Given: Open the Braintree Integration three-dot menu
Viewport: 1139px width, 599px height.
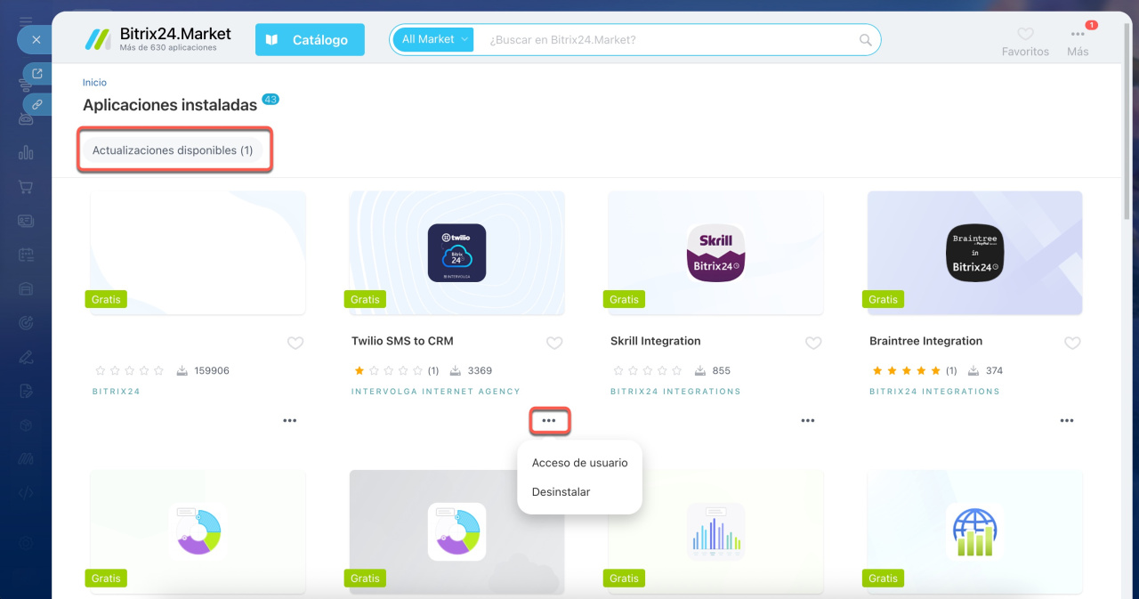Looking at the screenshot, I should tap(1067, 421).
